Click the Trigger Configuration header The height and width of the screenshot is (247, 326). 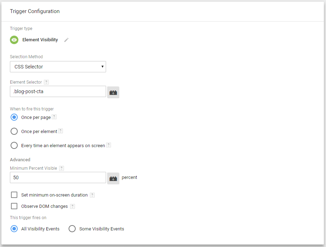(35, 11)
